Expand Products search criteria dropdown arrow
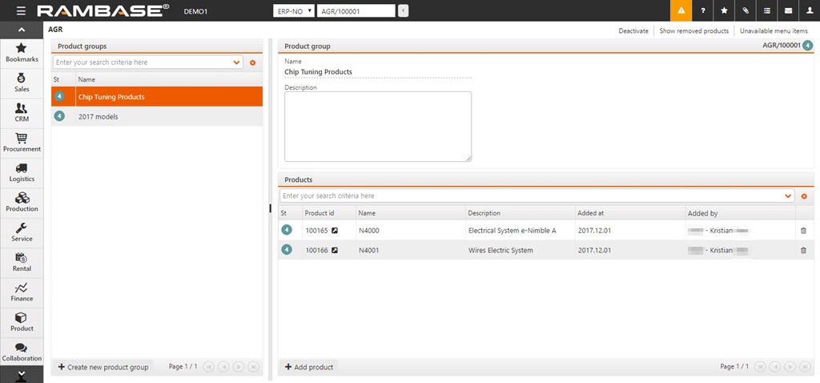 click(788, 196)
